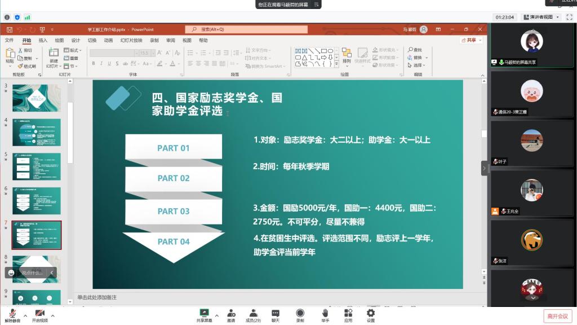Open the Chat (聊天) panel icon
577x325 pixels.
[275, 313]
